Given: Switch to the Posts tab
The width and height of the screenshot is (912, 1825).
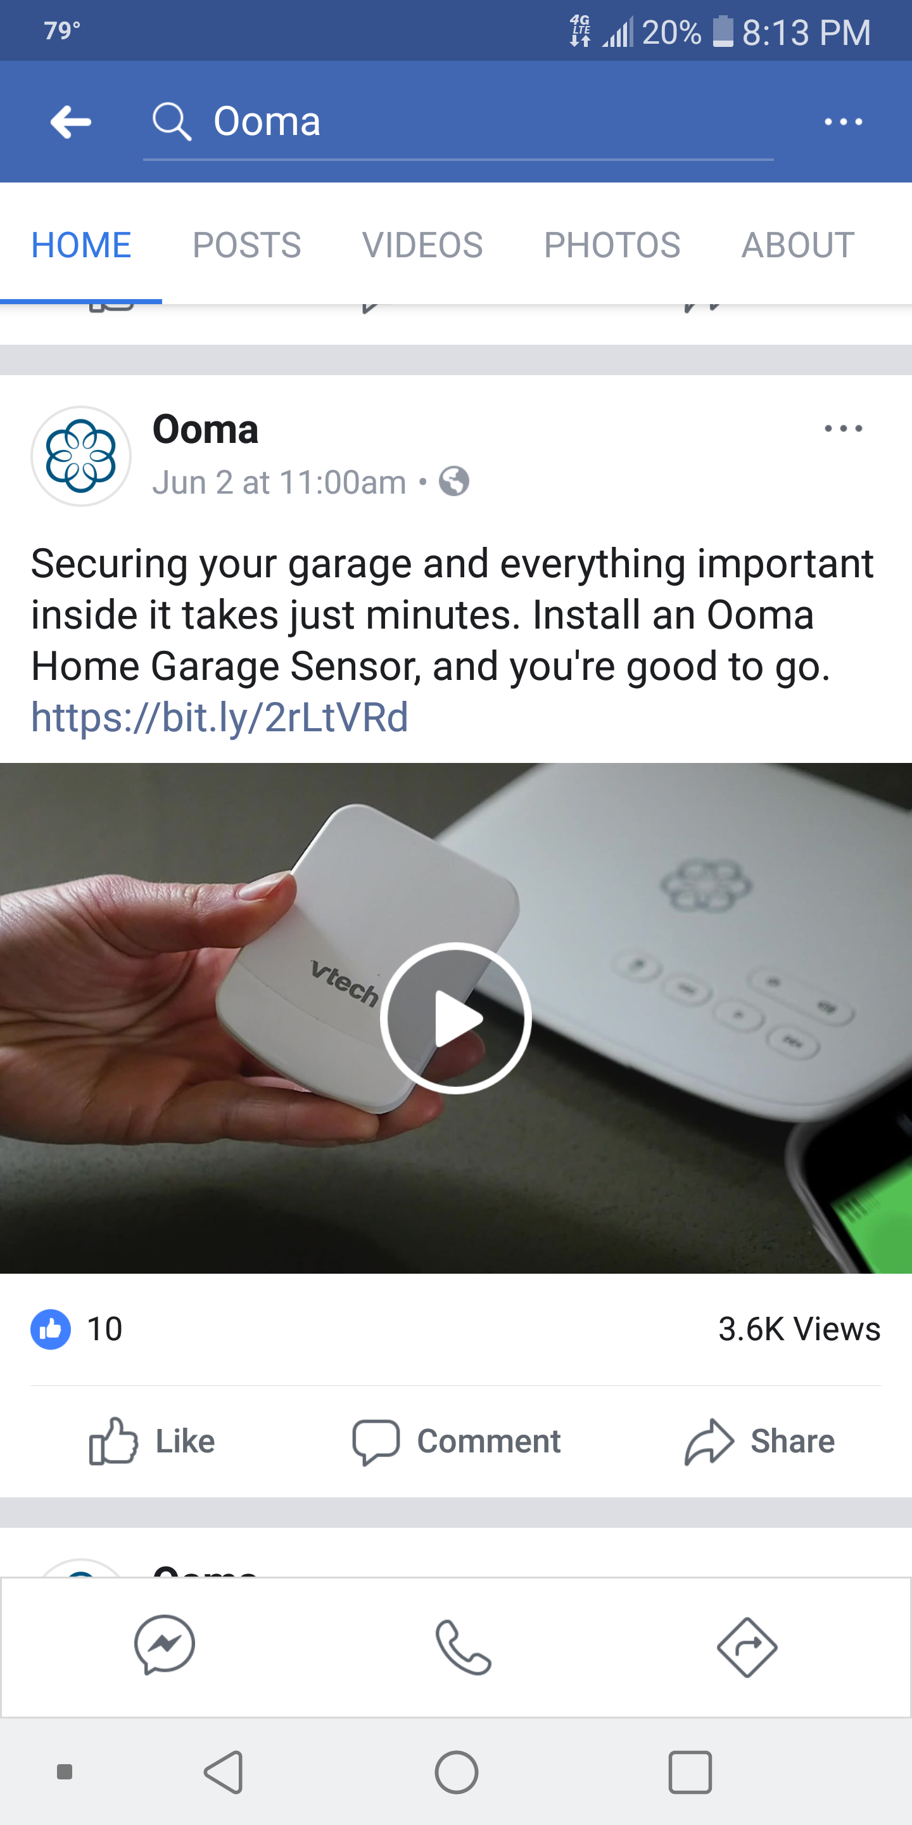Looking at the screenshot, I should [x=246, y=245].
